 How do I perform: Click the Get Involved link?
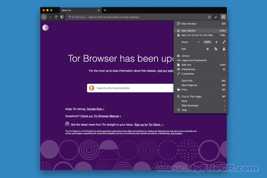[177, 133]
